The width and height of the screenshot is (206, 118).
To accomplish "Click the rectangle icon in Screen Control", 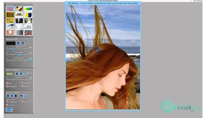I will [x=26, y=96].
